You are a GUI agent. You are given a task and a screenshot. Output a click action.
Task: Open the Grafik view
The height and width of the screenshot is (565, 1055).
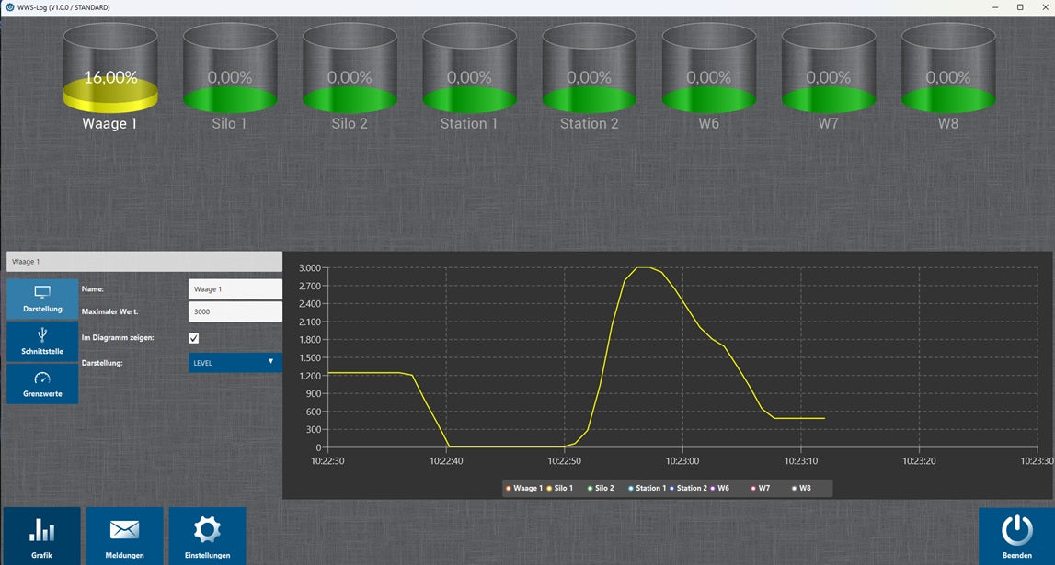click(42, 536)
